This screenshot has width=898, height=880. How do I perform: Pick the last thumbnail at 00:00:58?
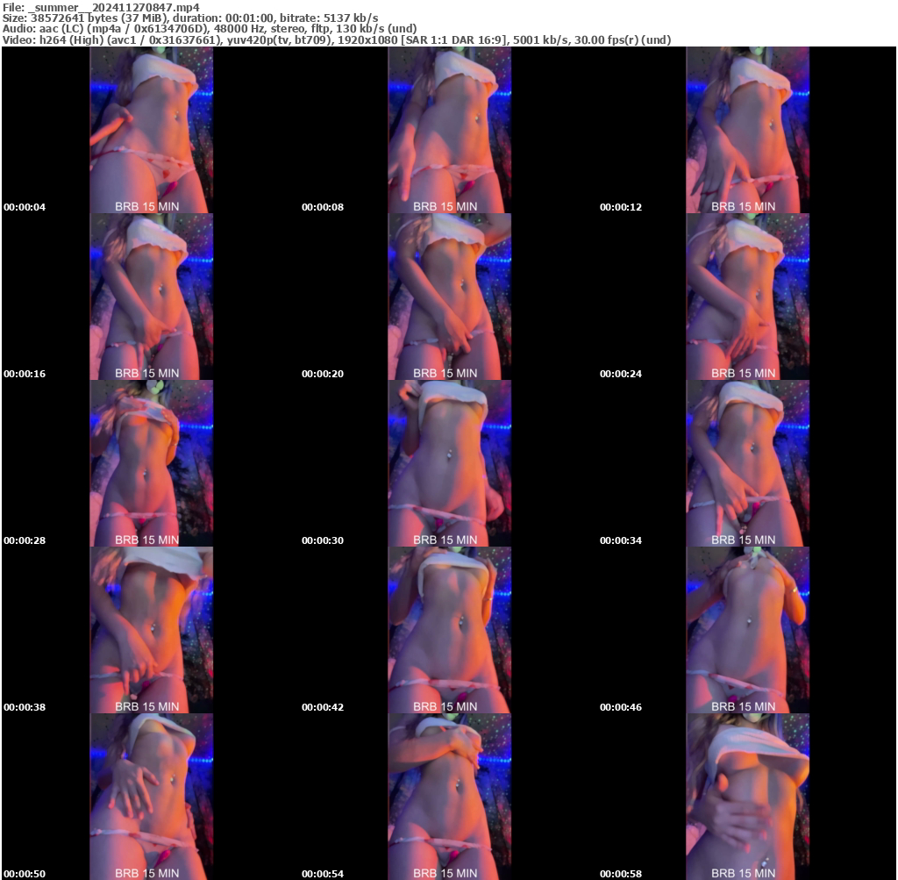[747, 797]
